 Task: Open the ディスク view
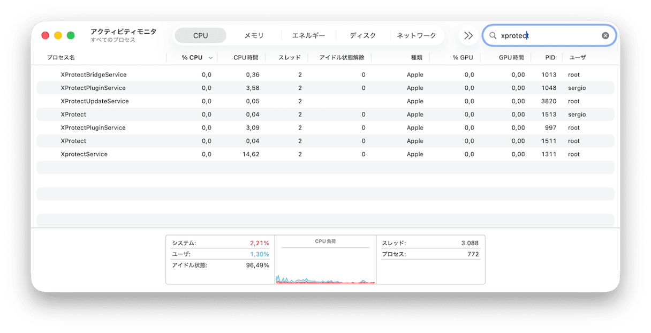pyautogui.click(x=362, y=35)
